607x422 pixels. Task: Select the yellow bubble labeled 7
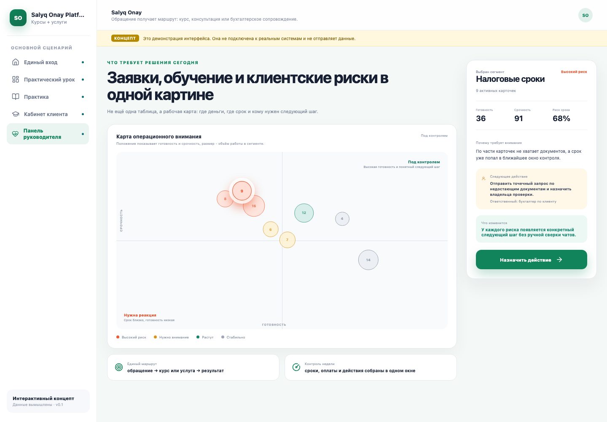(x=287, y=240)
